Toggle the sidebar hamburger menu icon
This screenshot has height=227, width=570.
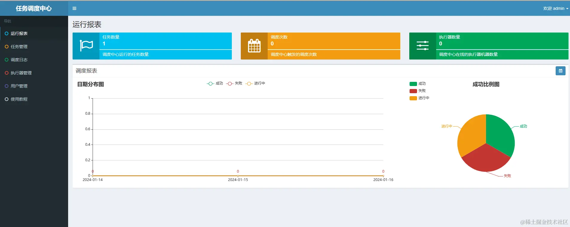point(74,8)
